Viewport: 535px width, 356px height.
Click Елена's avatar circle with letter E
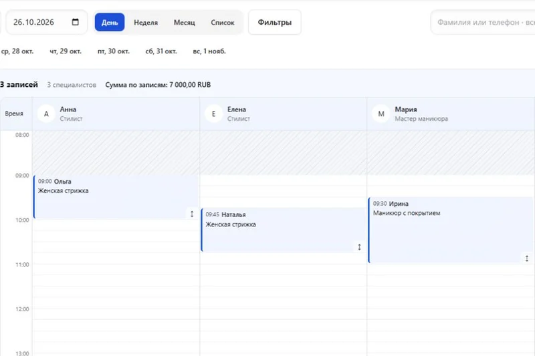[213, 114]
